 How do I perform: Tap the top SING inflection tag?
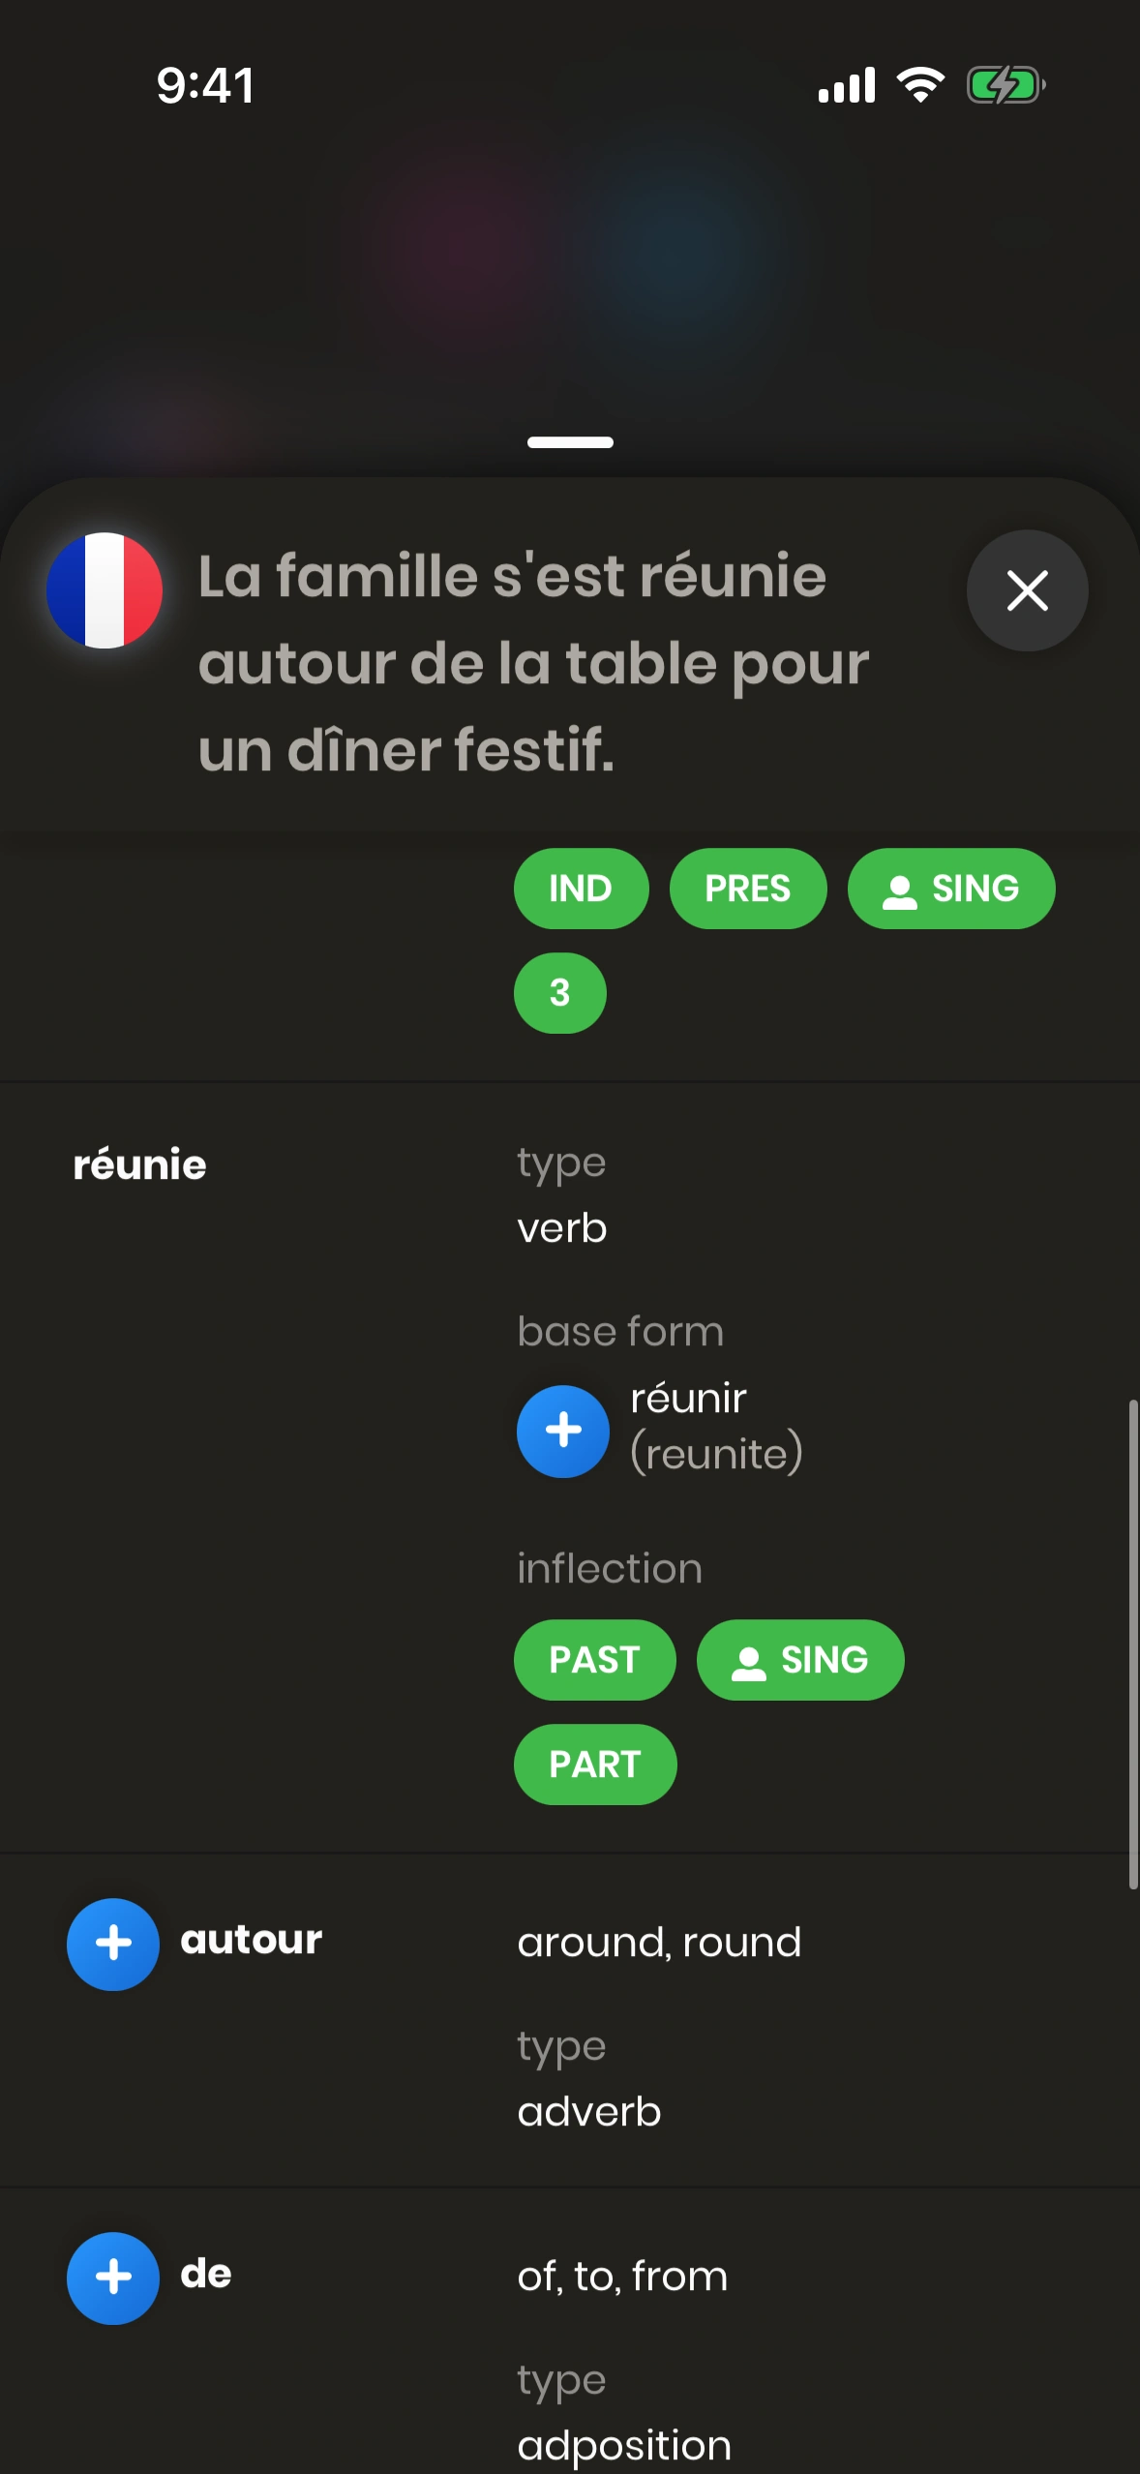coord(950,889)
